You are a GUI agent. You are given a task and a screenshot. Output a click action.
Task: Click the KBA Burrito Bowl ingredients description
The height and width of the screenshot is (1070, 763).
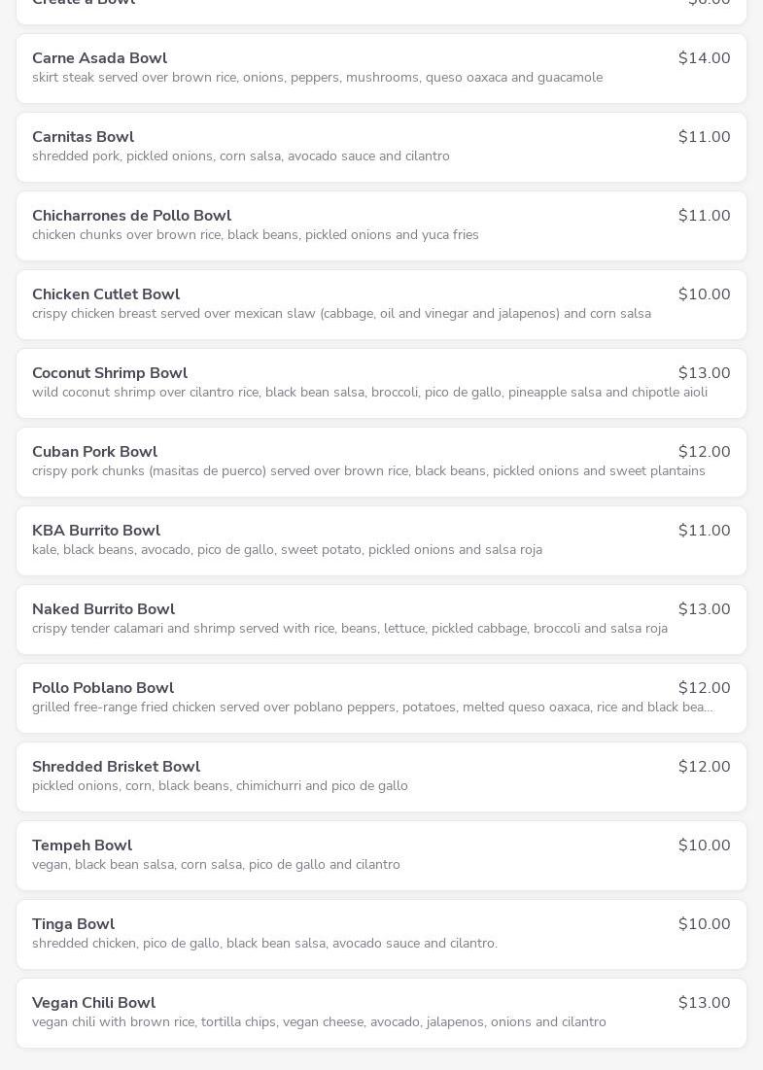point(287,550)
